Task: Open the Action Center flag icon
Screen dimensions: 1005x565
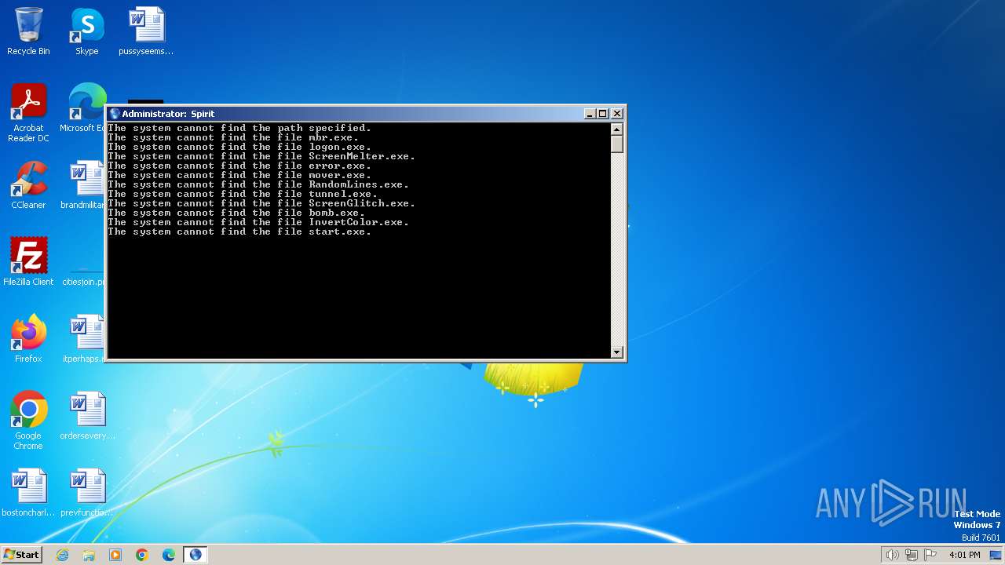Action: (930, 555)
